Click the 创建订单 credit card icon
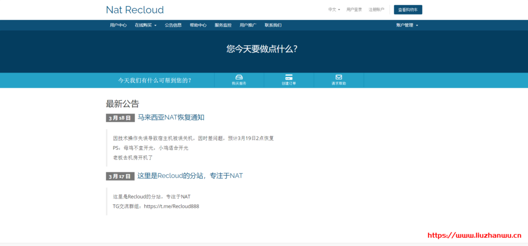528x246 pixels. 289,77
